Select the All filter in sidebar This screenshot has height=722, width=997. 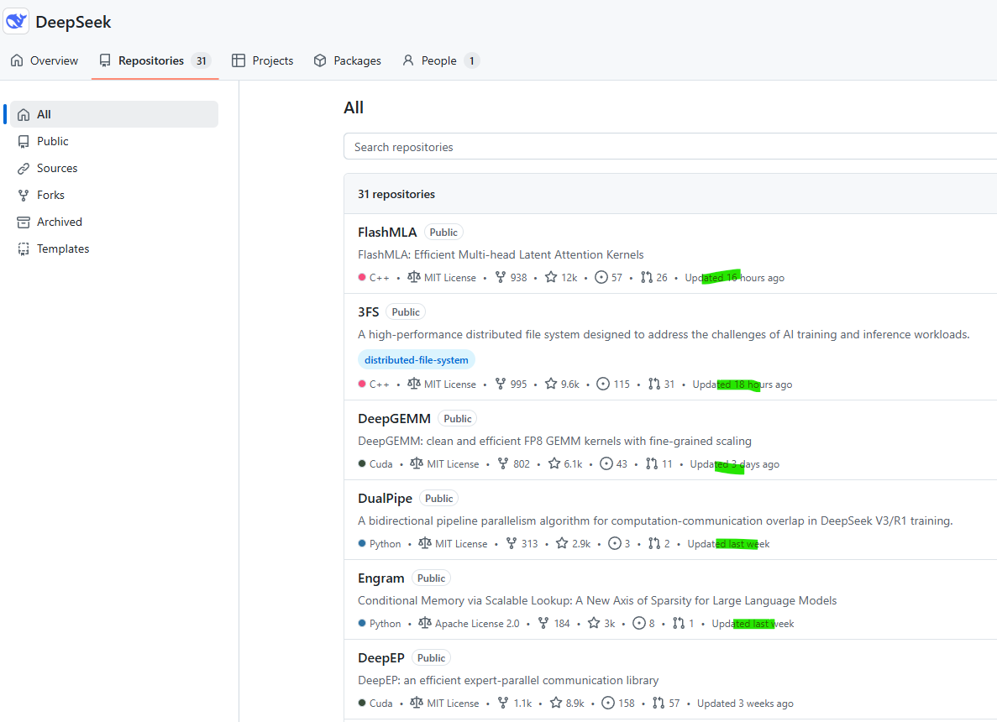click(x=114, y=114)
